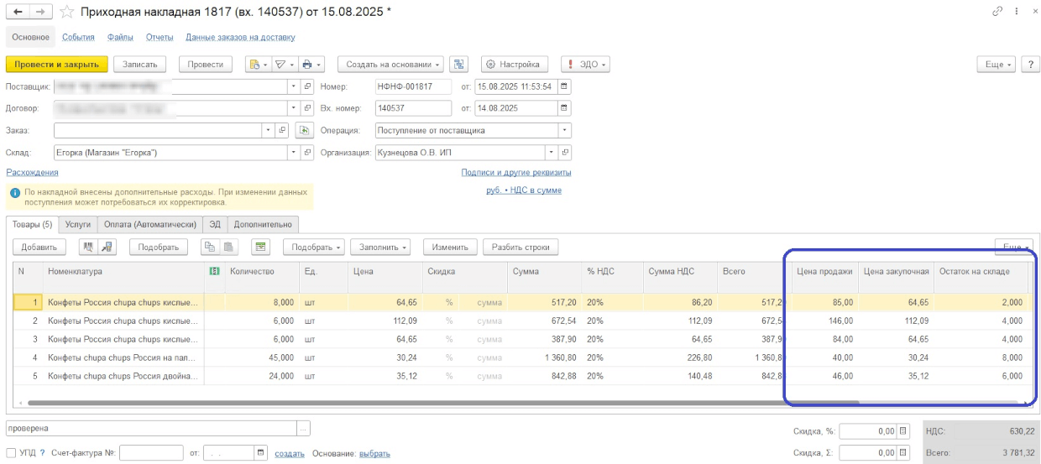The width and height of the screenshot is (1041, 464).
Task: Click the print icon in the toolbar
Action: (x=307, y=65)
